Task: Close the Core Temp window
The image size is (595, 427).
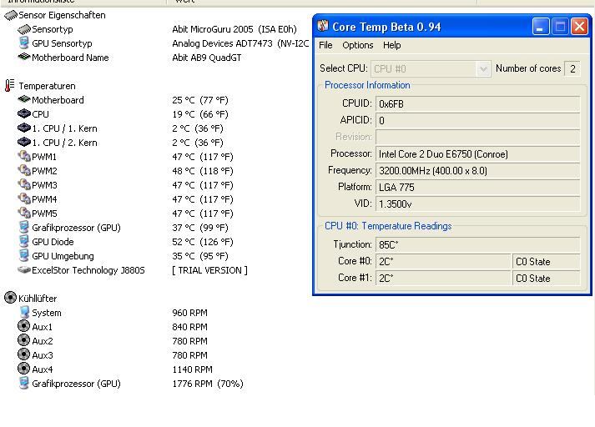Action: pyautogui.click(x=579, y=27)
